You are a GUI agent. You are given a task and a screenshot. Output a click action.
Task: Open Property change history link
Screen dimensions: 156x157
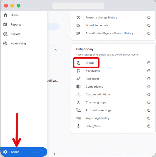pyautogui.click(x=101, y=18)
